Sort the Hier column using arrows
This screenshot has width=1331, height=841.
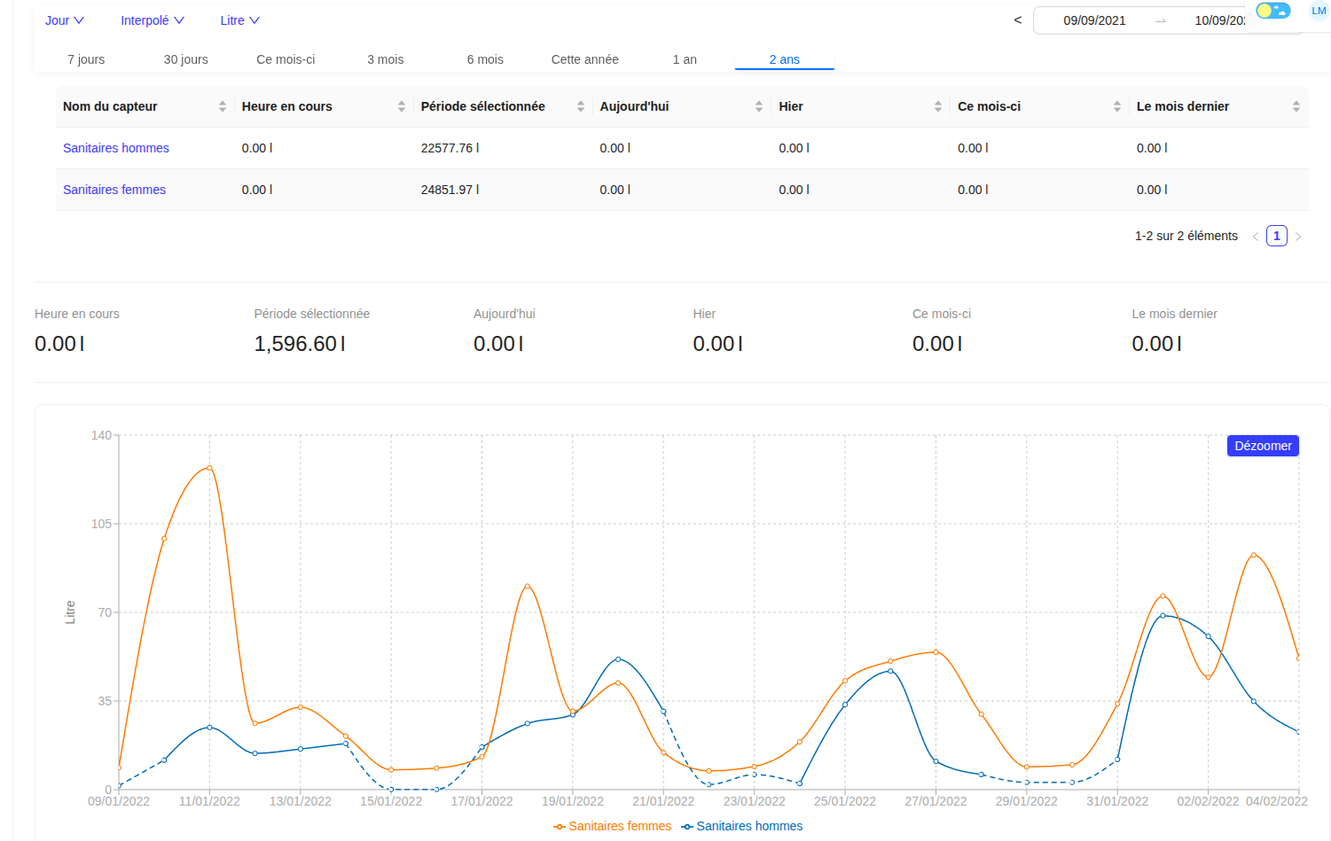pos(937,106)
